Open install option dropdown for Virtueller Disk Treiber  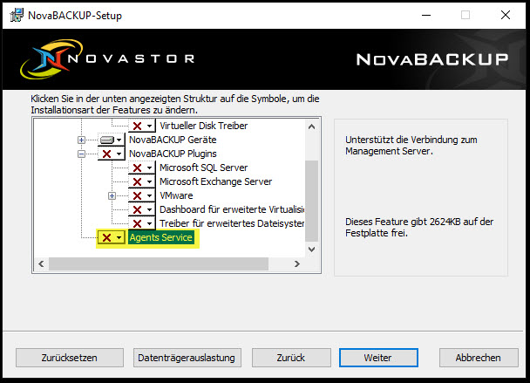(142, 126)
